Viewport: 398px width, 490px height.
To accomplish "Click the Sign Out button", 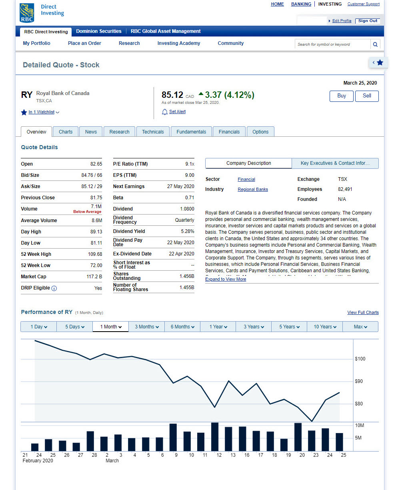I will coord(368,21).
